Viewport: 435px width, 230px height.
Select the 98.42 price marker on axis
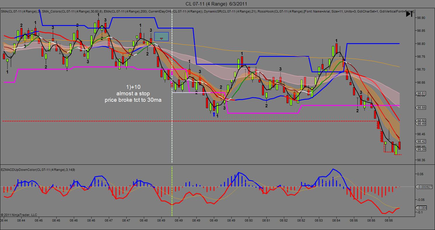(421, 141)
